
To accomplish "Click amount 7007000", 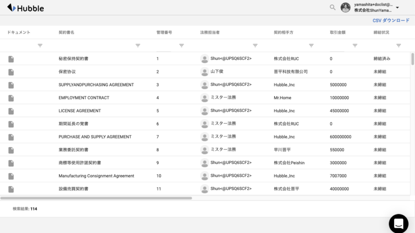I will 338,176.
